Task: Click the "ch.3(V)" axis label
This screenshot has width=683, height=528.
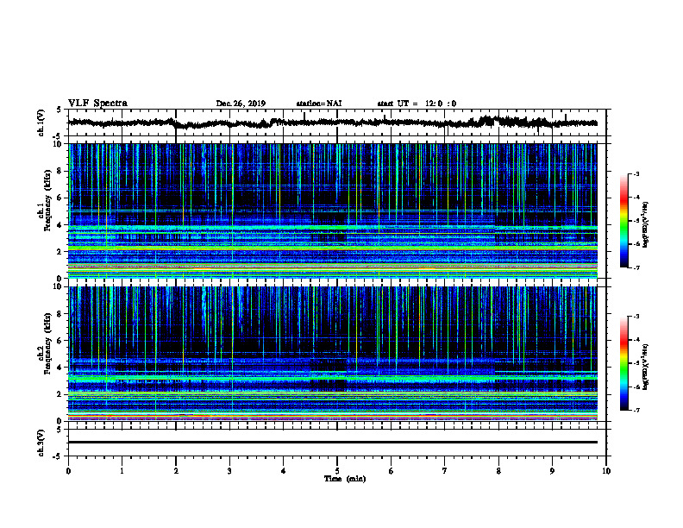Action: (41, 443)
